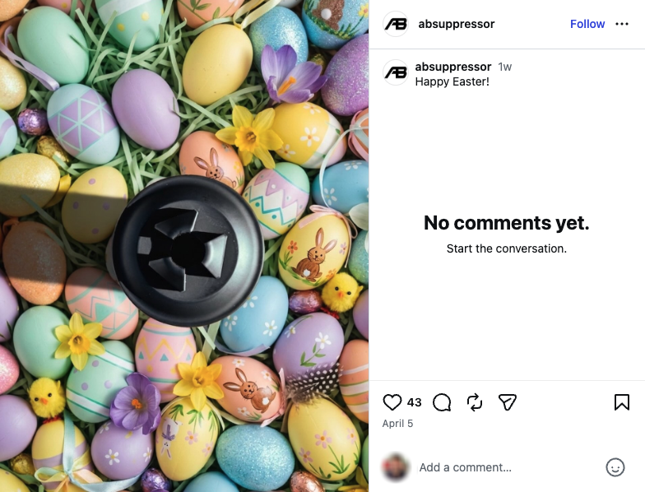
Task: Follow the absuppressor account
Action: click(x=587, y=24)
